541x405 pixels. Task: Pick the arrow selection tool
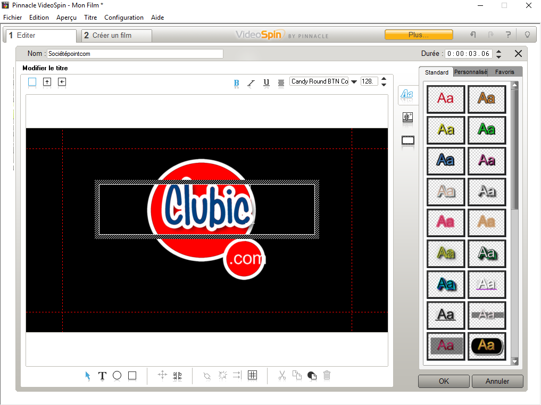pos(88,376)
